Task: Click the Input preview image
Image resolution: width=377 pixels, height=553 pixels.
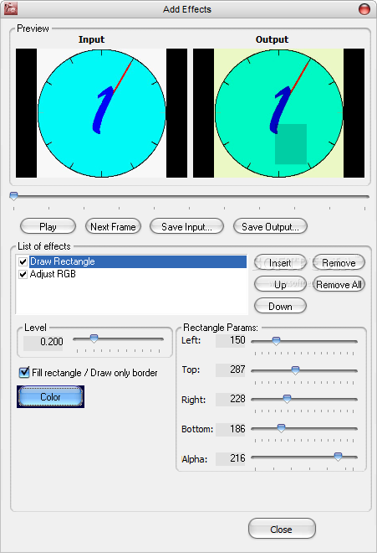Action: coord(101,113)
